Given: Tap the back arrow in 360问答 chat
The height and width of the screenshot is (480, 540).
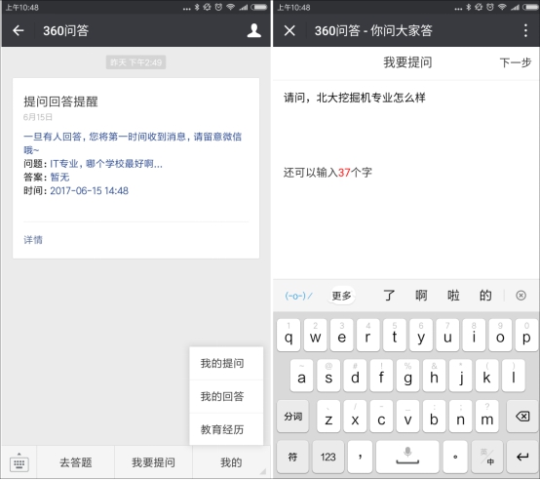Looking at the screenshot, I should coord(18,30).
